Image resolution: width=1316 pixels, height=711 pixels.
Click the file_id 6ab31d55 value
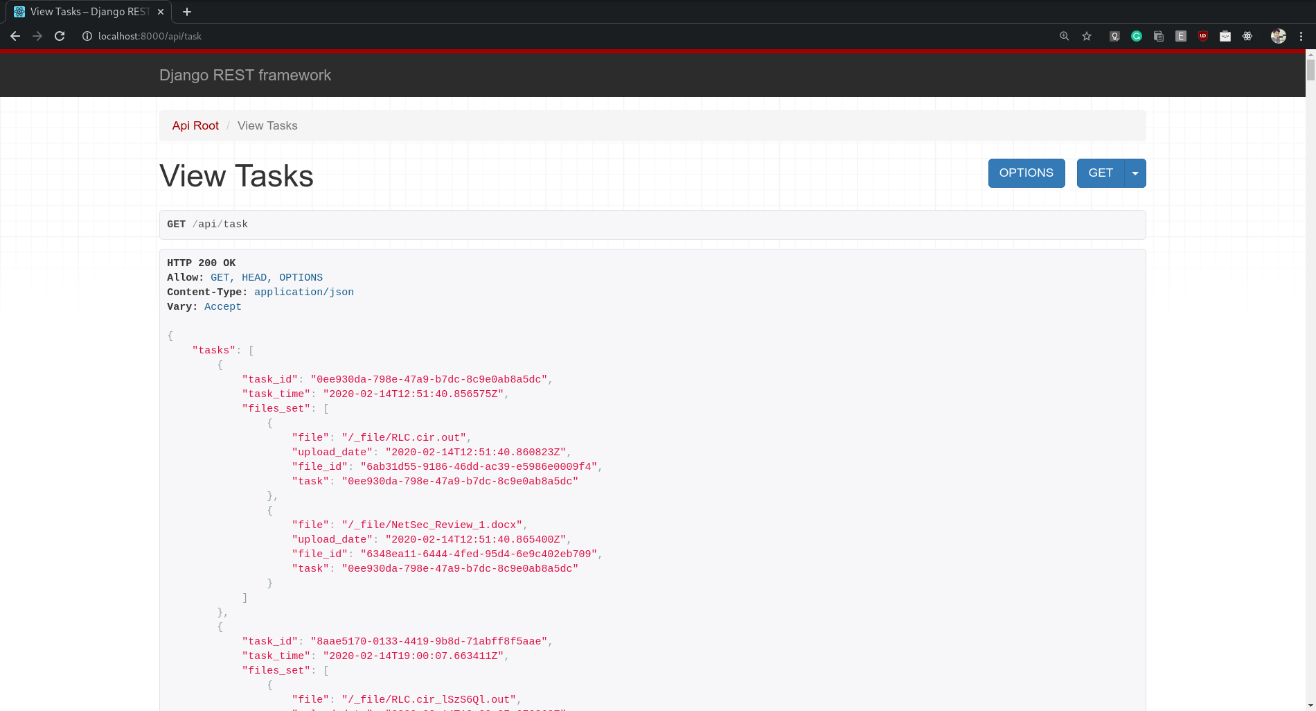[x=479, y=467]
